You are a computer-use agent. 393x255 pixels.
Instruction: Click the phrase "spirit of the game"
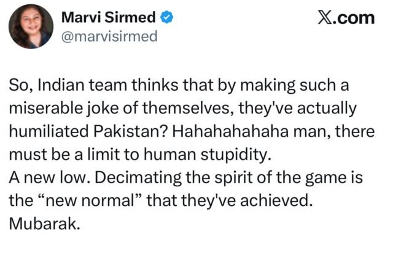[x=258, y=178]
